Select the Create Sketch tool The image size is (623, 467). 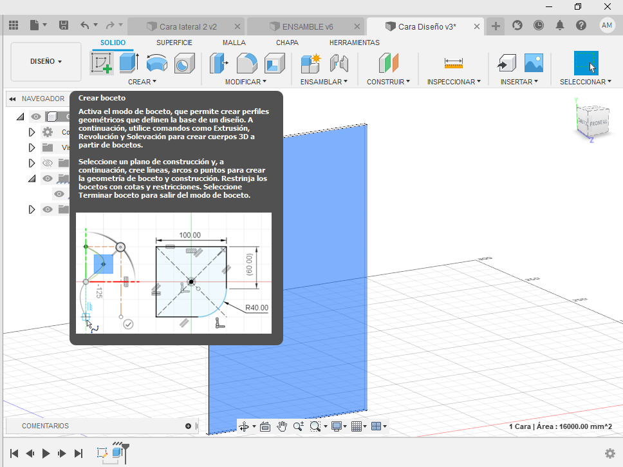(x=102, y=63)
